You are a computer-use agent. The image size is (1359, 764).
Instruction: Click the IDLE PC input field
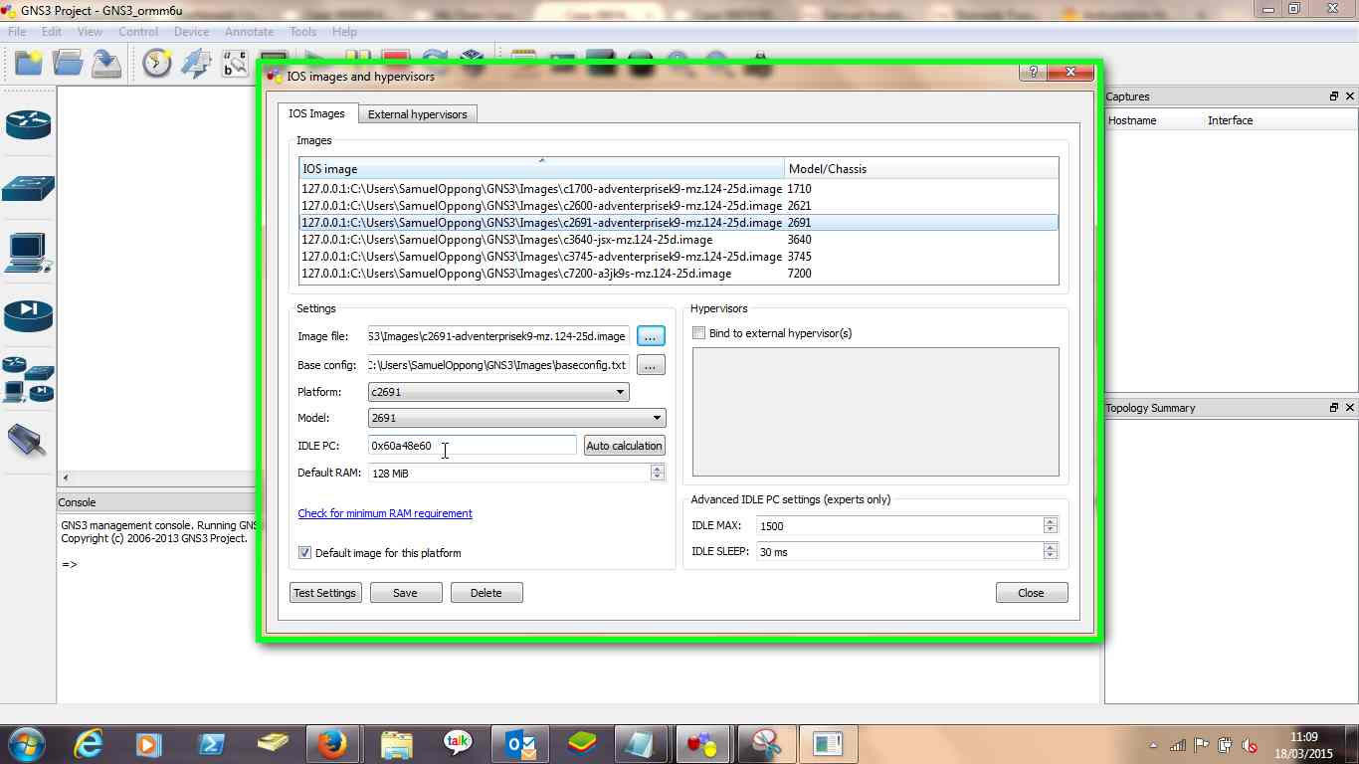point(472,446)
